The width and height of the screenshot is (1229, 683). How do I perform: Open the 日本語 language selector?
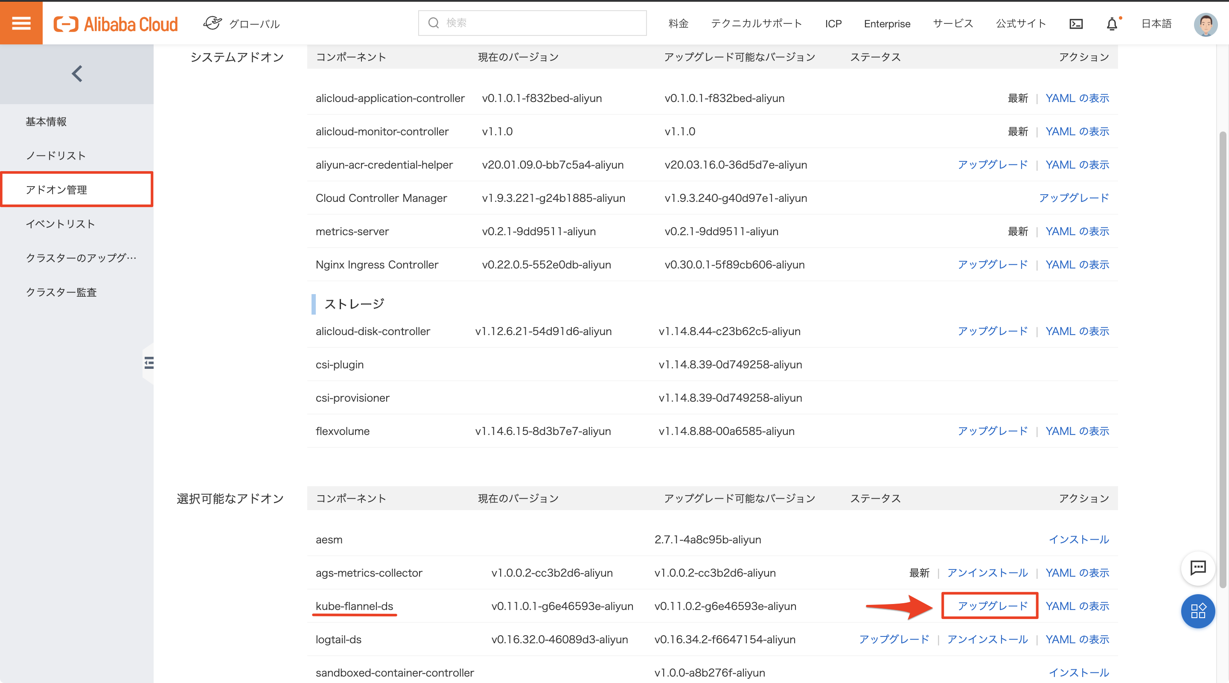pos(1156,24)
